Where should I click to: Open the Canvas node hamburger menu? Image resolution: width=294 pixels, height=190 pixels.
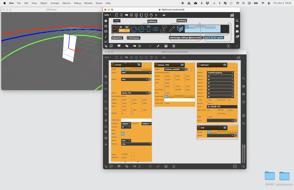tap(139, 65)
